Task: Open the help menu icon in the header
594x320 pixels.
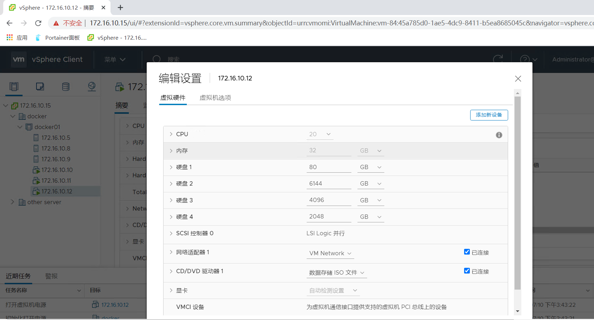Action: click(x=529, y=59)
